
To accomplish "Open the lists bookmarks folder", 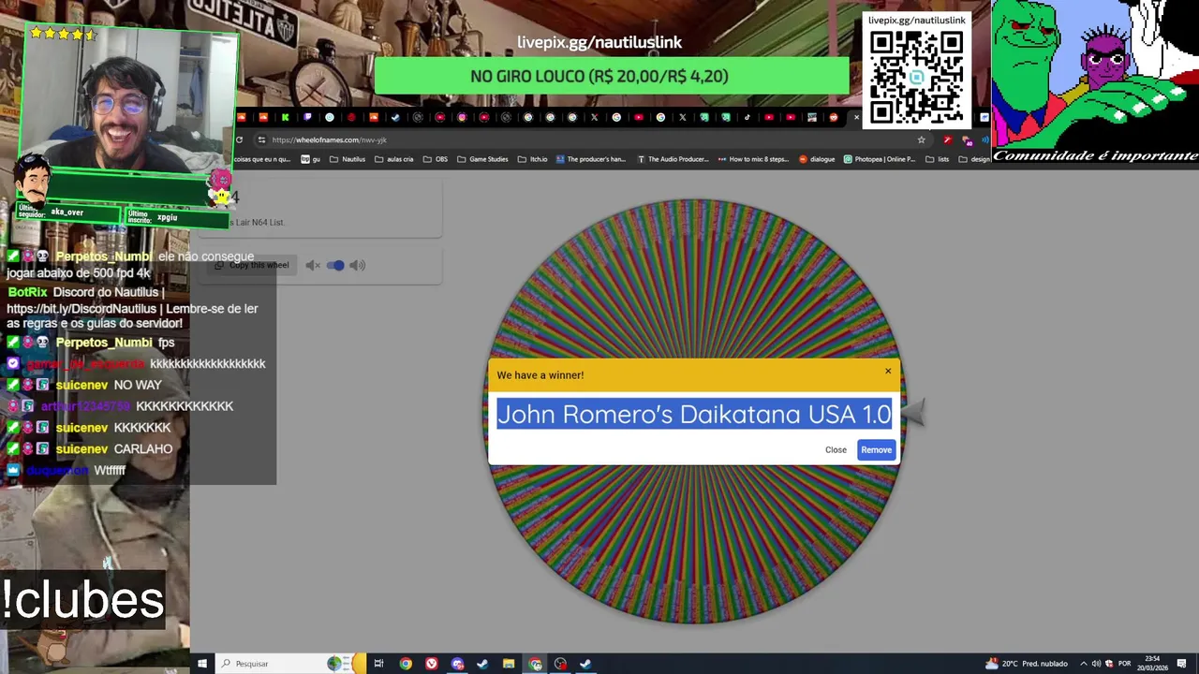I will [938, 159].
